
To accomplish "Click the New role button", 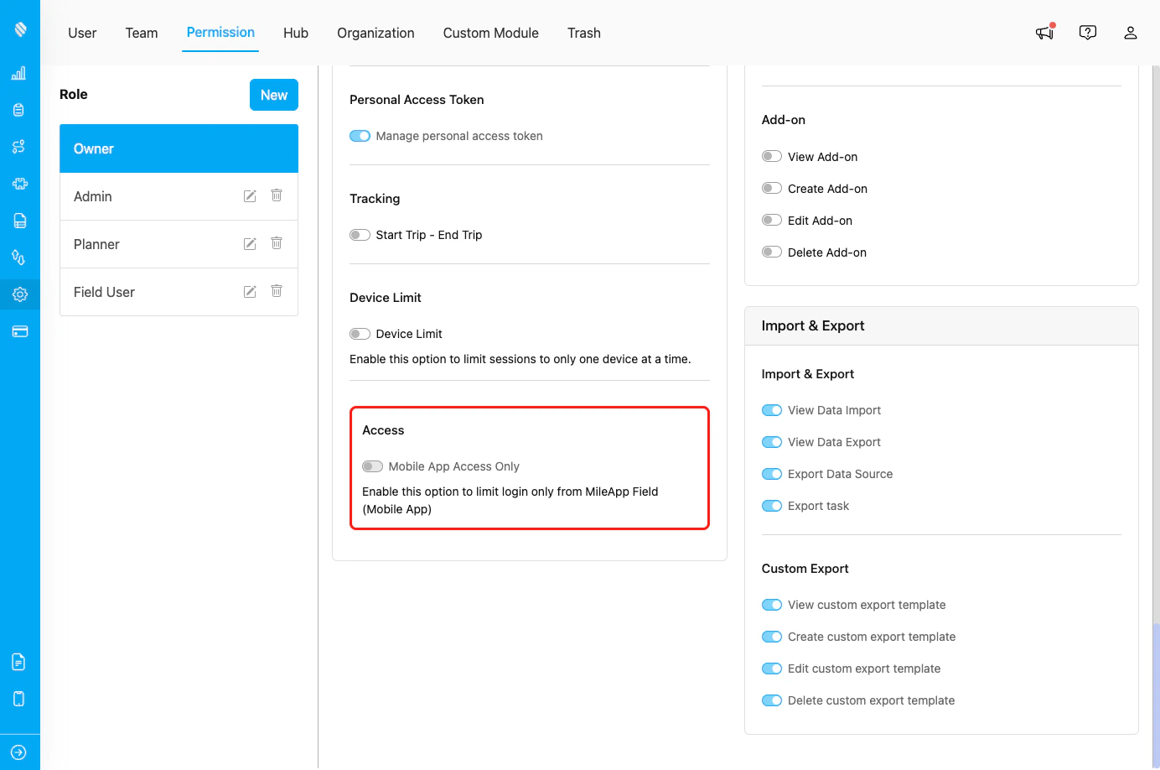I will coord(273,95).
